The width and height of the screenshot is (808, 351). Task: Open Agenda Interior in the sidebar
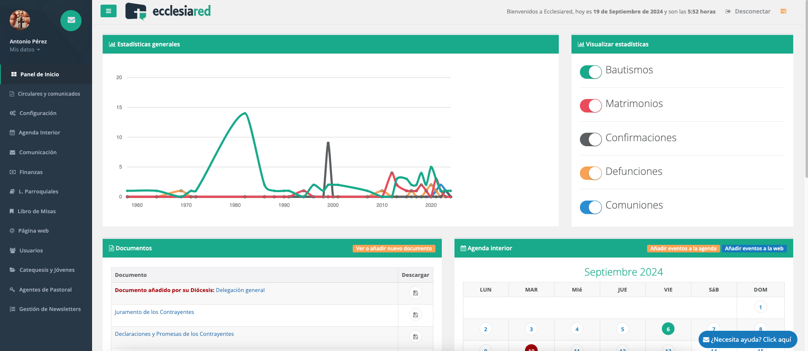(x=46, y=132)
